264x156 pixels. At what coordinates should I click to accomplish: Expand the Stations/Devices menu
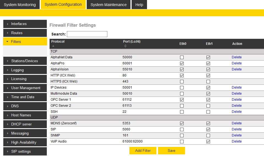tap(25, 61)
